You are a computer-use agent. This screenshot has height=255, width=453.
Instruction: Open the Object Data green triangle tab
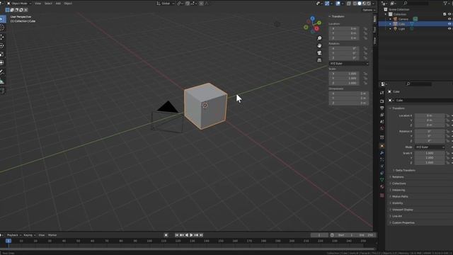click(382, 180)
